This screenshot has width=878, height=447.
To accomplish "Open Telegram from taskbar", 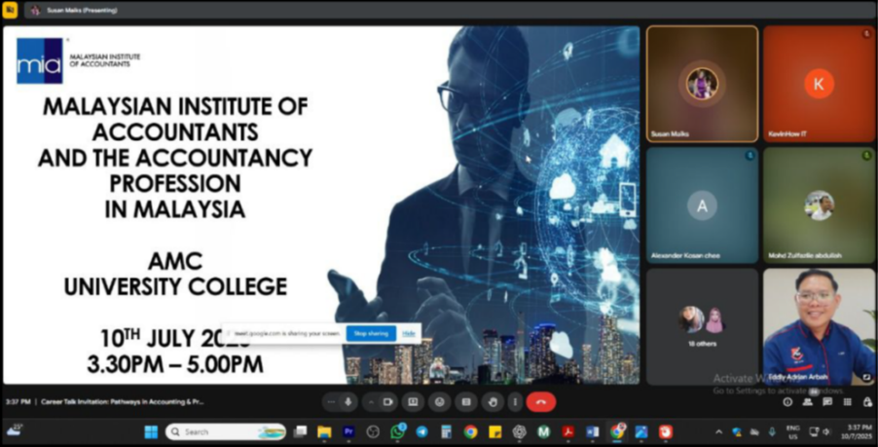I will click(x=421, y=431).
